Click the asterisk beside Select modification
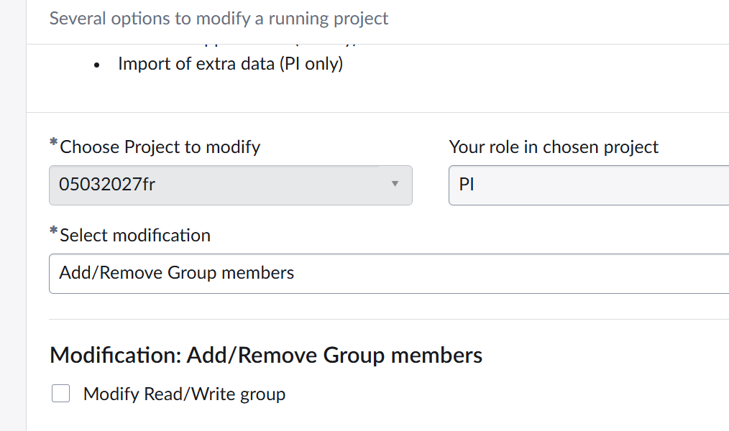Viewport: 729px width, 431px height. click(52, 231)
